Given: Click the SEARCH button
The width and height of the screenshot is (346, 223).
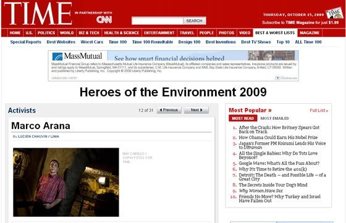Looking at the screenshot, I should pos(195,21).
